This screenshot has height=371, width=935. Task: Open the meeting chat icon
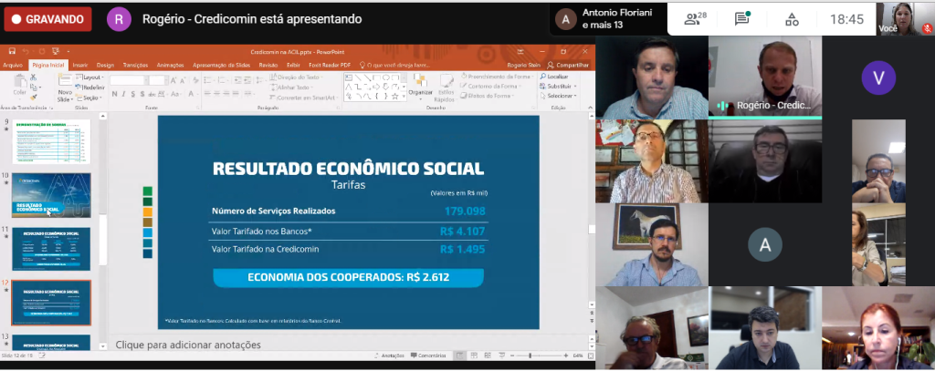[x=742, y=18]
